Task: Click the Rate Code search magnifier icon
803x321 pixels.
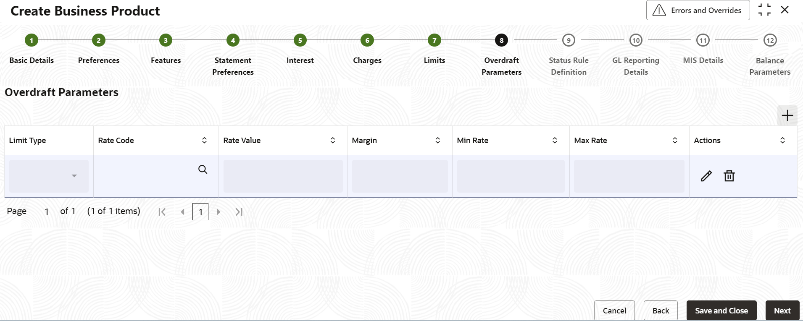Action: [x=203, y=170]
